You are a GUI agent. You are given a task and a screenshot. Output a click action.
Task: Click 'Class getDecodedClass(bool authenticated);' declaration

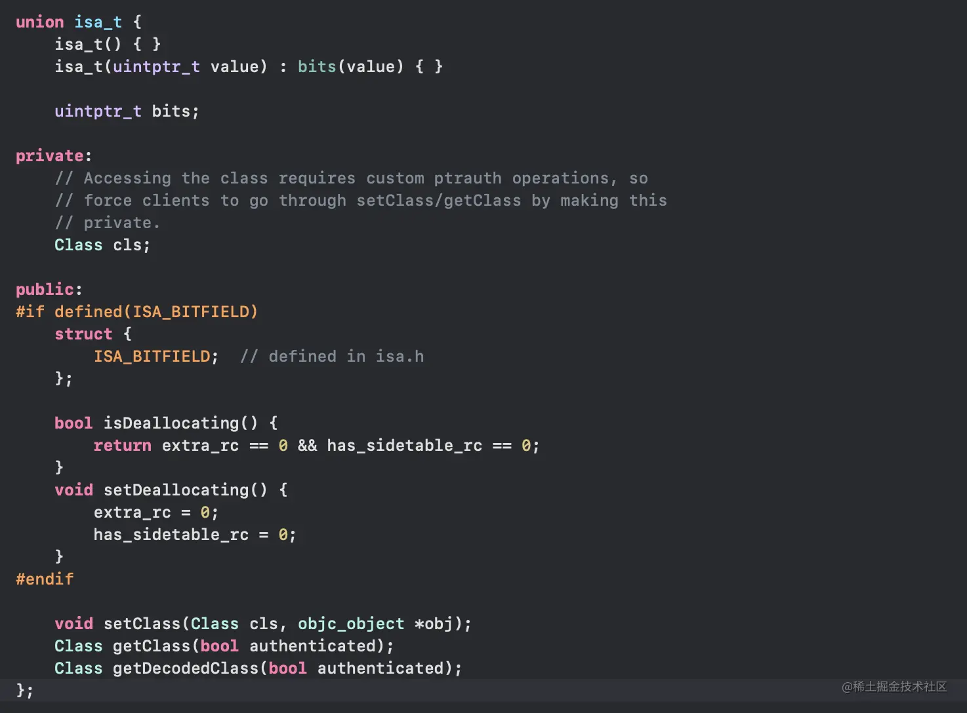pos(258,668)
